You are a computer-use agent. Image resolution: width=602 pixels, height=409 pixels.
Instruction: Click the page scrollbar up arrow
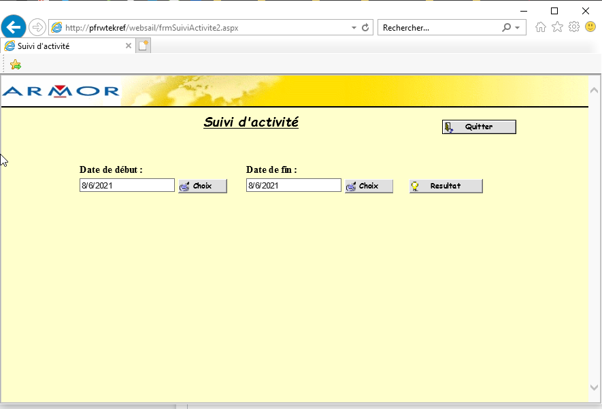click(594, 91)
